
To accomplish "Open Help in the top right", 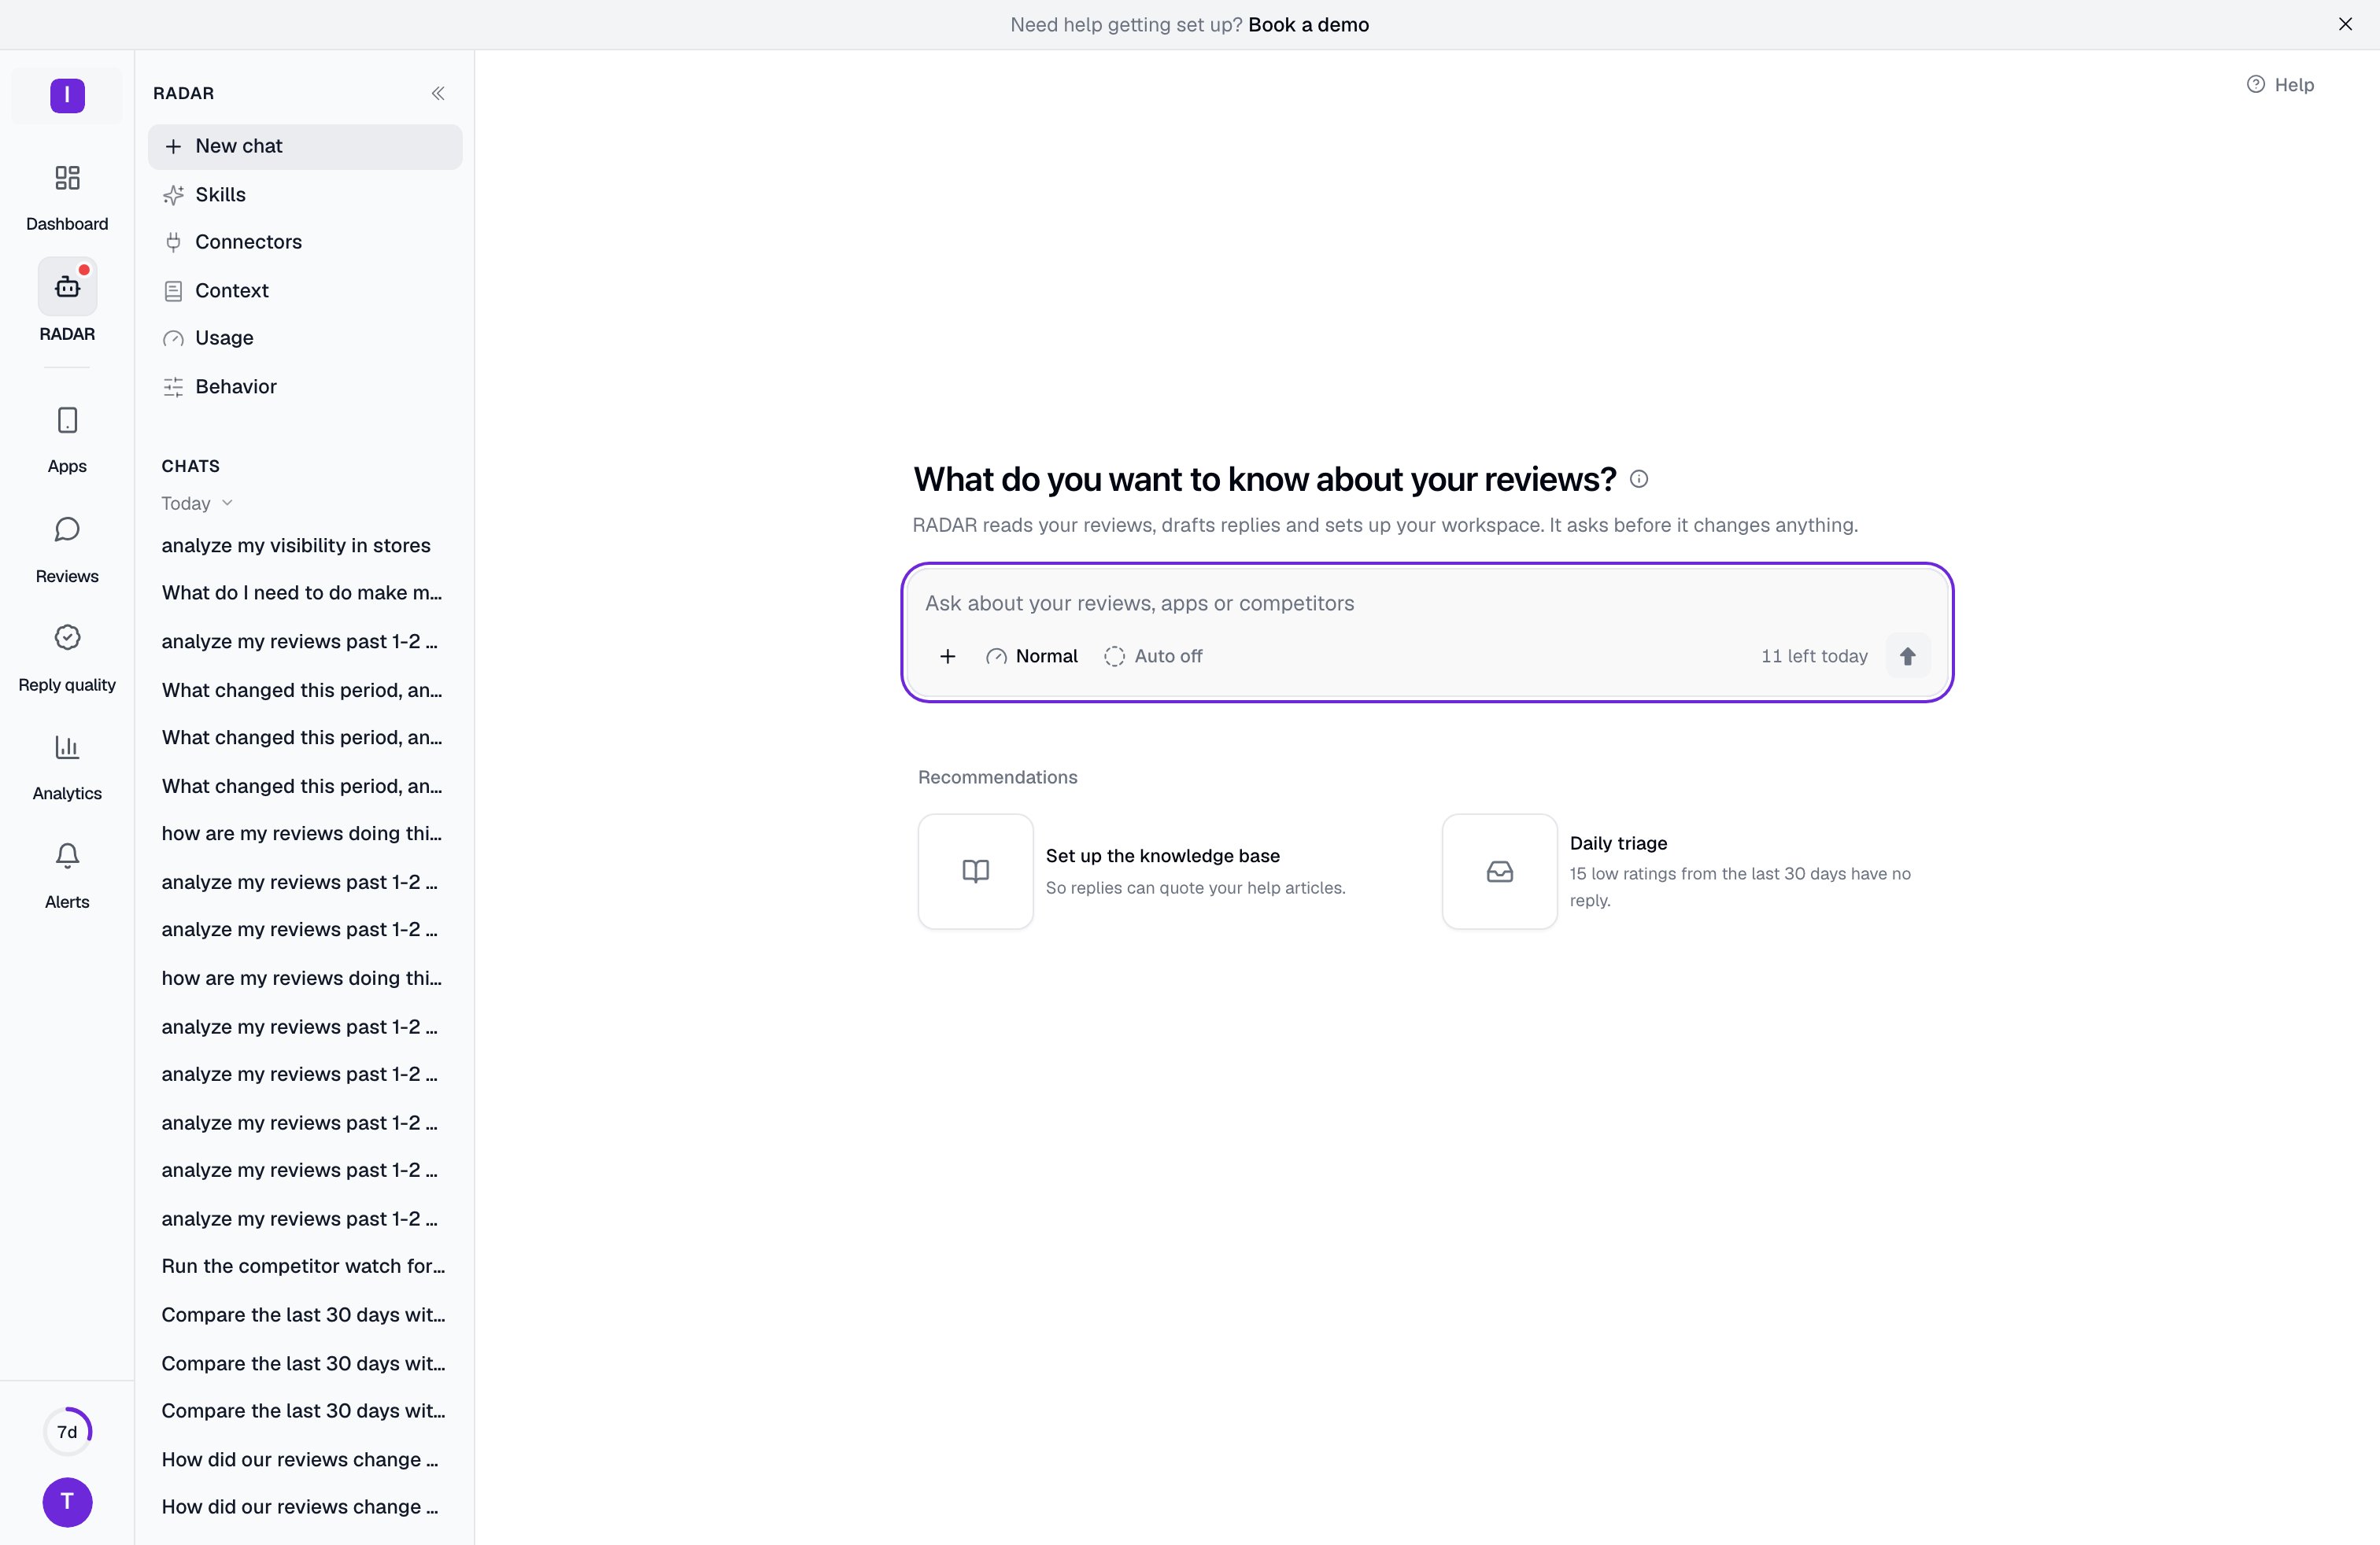I will pos(2280,85).
